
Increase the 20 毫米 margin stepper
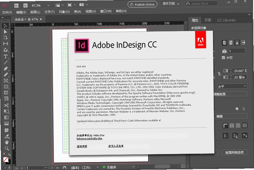(231, 76)
